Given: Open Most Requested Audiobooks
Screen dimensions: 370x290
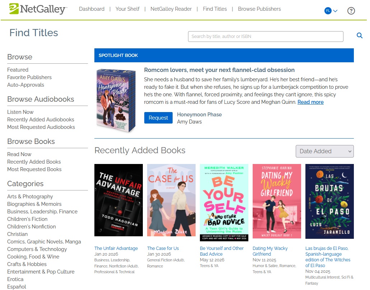Looking at the screenshot, I should point(41,127).
